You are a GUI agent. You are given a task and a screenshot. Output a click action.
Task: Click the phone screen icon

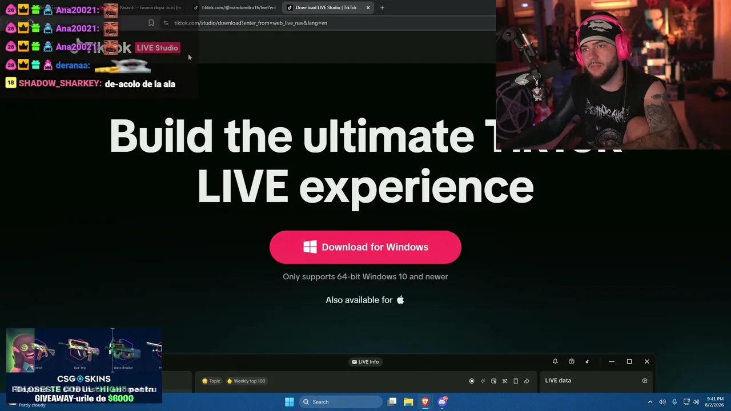(516, 381)
